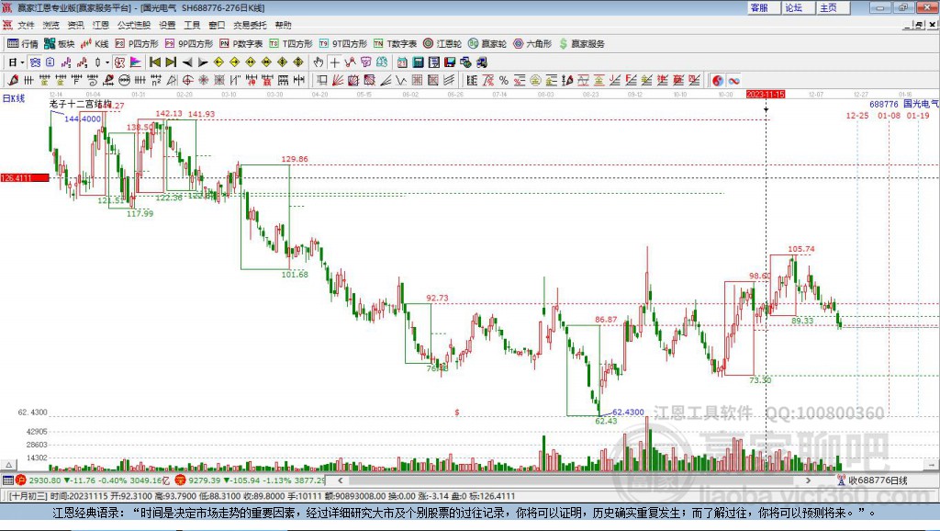Viewport: 940px width, 531px height.
Task: Expand the candlestick style dropdown arrow
Action: tap(107, 62)
